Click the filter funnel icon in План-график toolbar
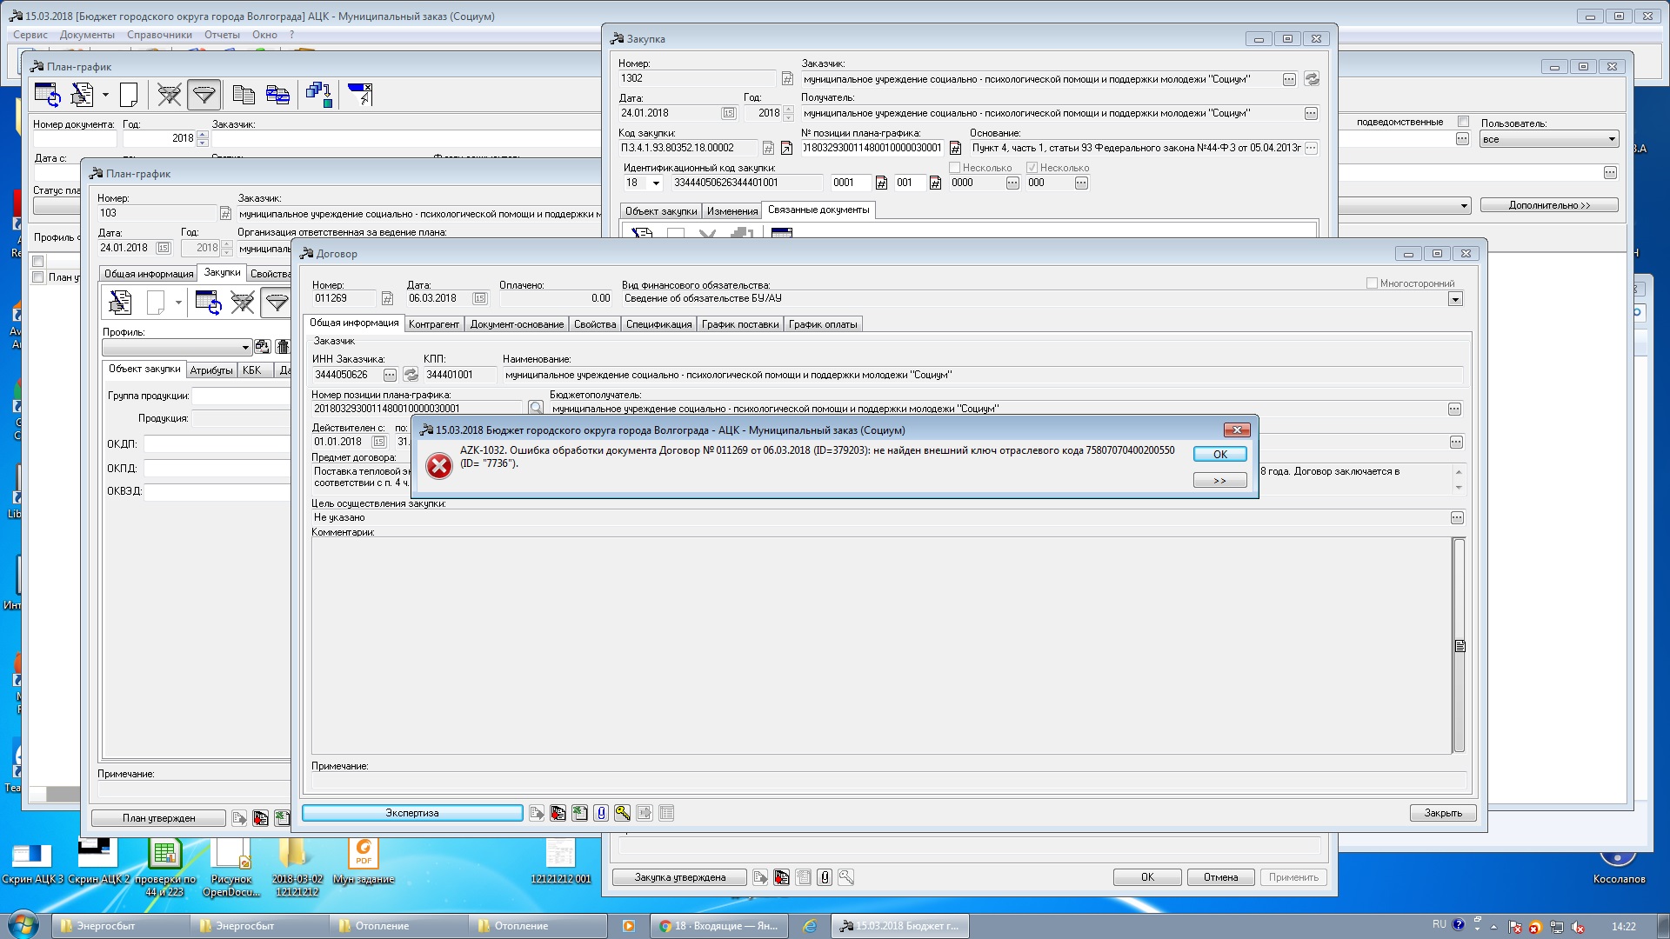The height and width of the screenshot is (939, 1670). (x=204, y=95)
